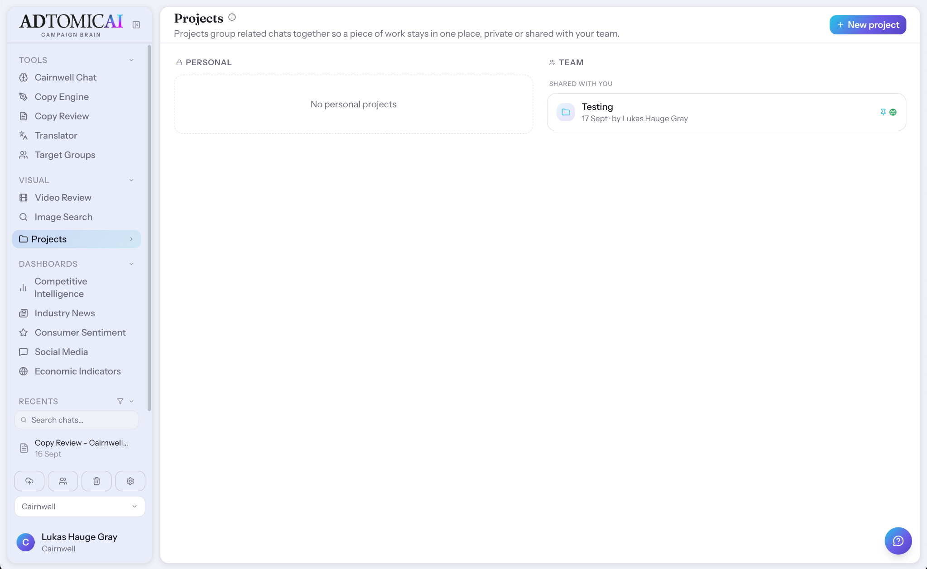Open the team members icon button
This screenshot has width=927, height=569.
(x=63, y=481)
